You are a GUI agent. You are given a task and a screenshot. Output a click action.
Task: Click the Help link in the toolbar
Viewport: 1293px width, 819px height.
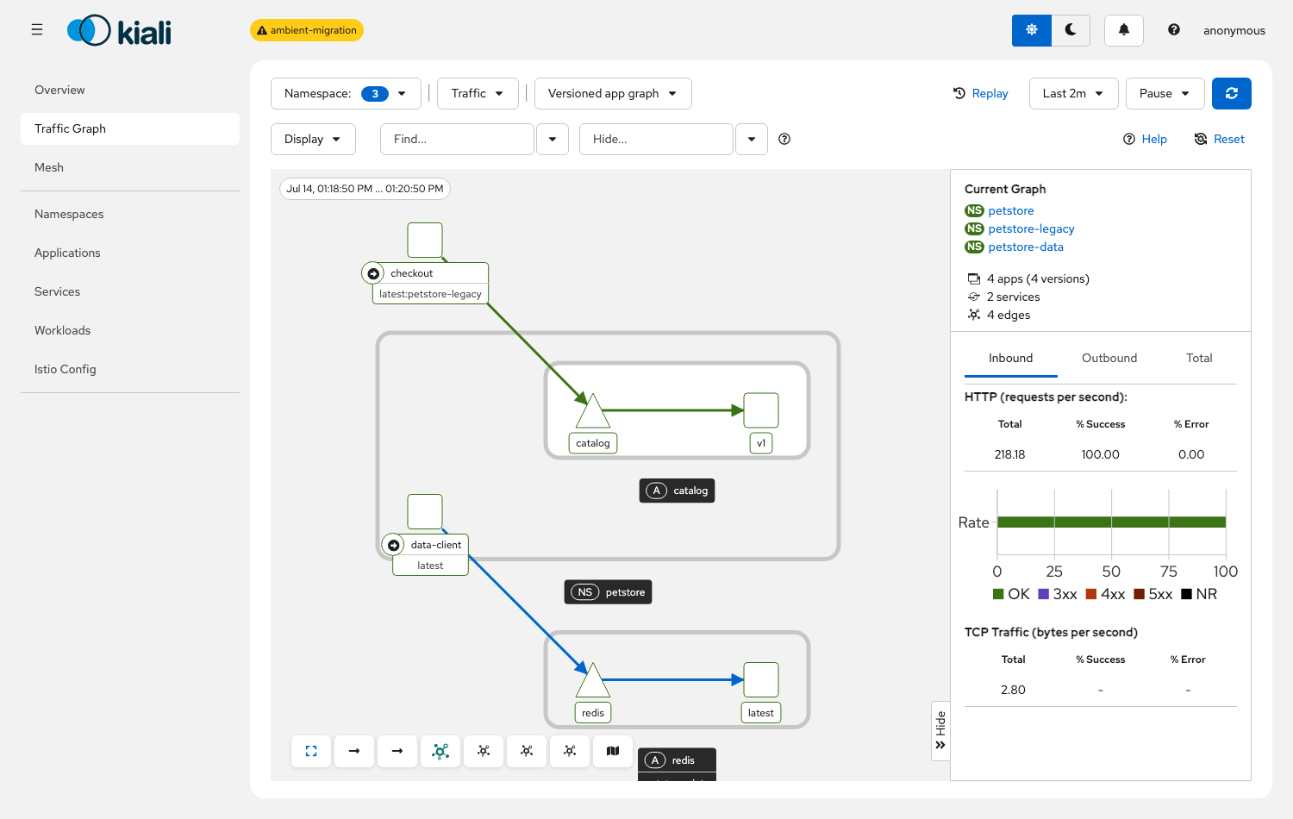tap(1145, 139)
